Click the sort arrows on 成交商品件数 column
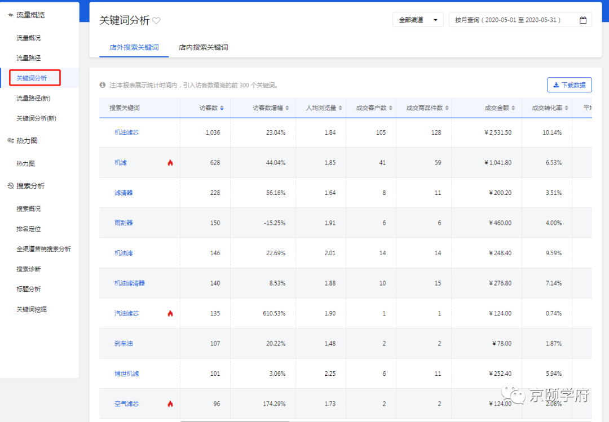 click(x=447, y=108)
